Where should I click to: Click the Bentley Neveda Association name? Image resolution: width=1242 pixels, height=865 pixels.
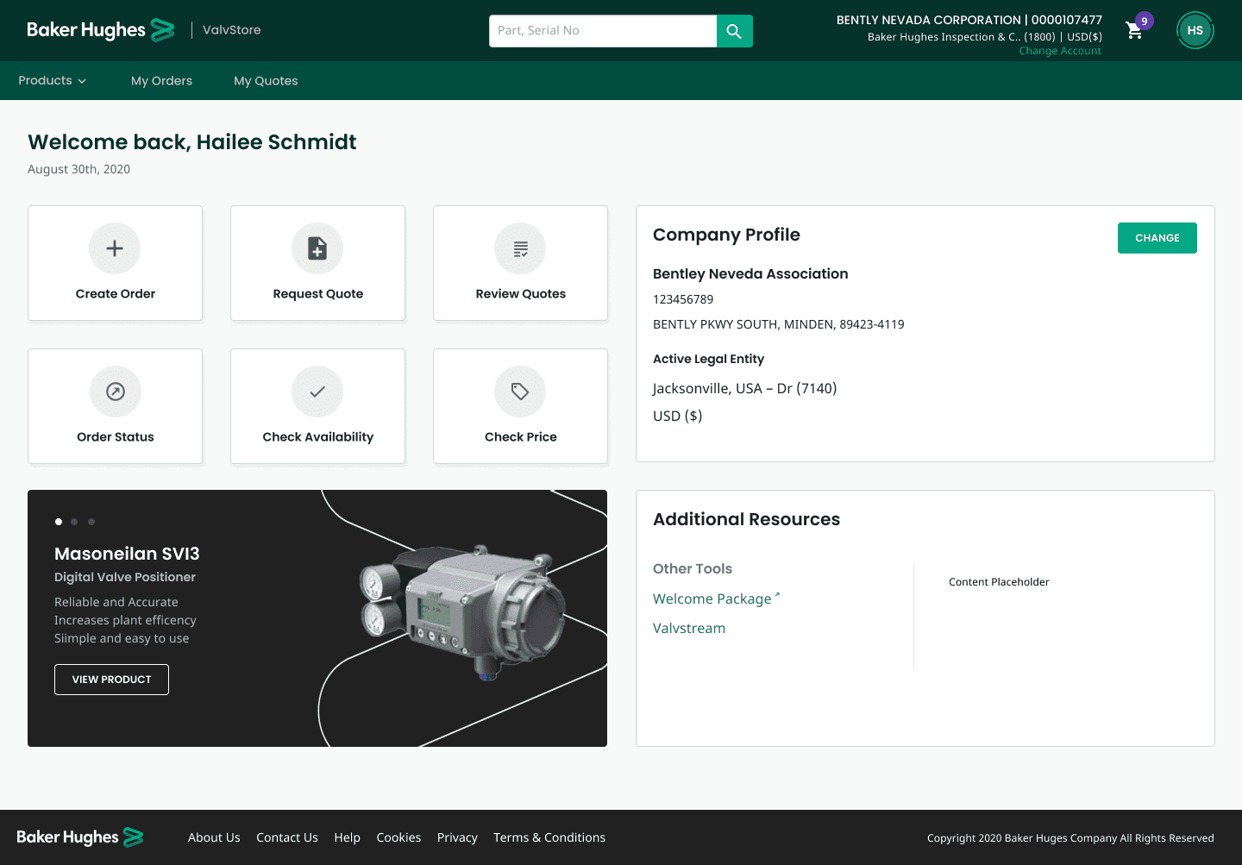tap(750, 273)
